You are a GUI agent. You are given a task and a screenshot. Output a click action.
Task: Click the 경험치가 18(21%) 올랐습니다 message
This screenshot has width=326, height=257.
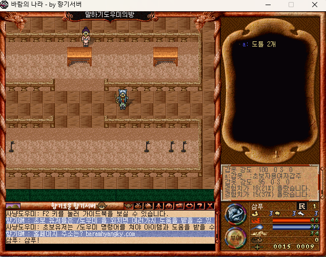pyautogui.click(x=267, y=189)
